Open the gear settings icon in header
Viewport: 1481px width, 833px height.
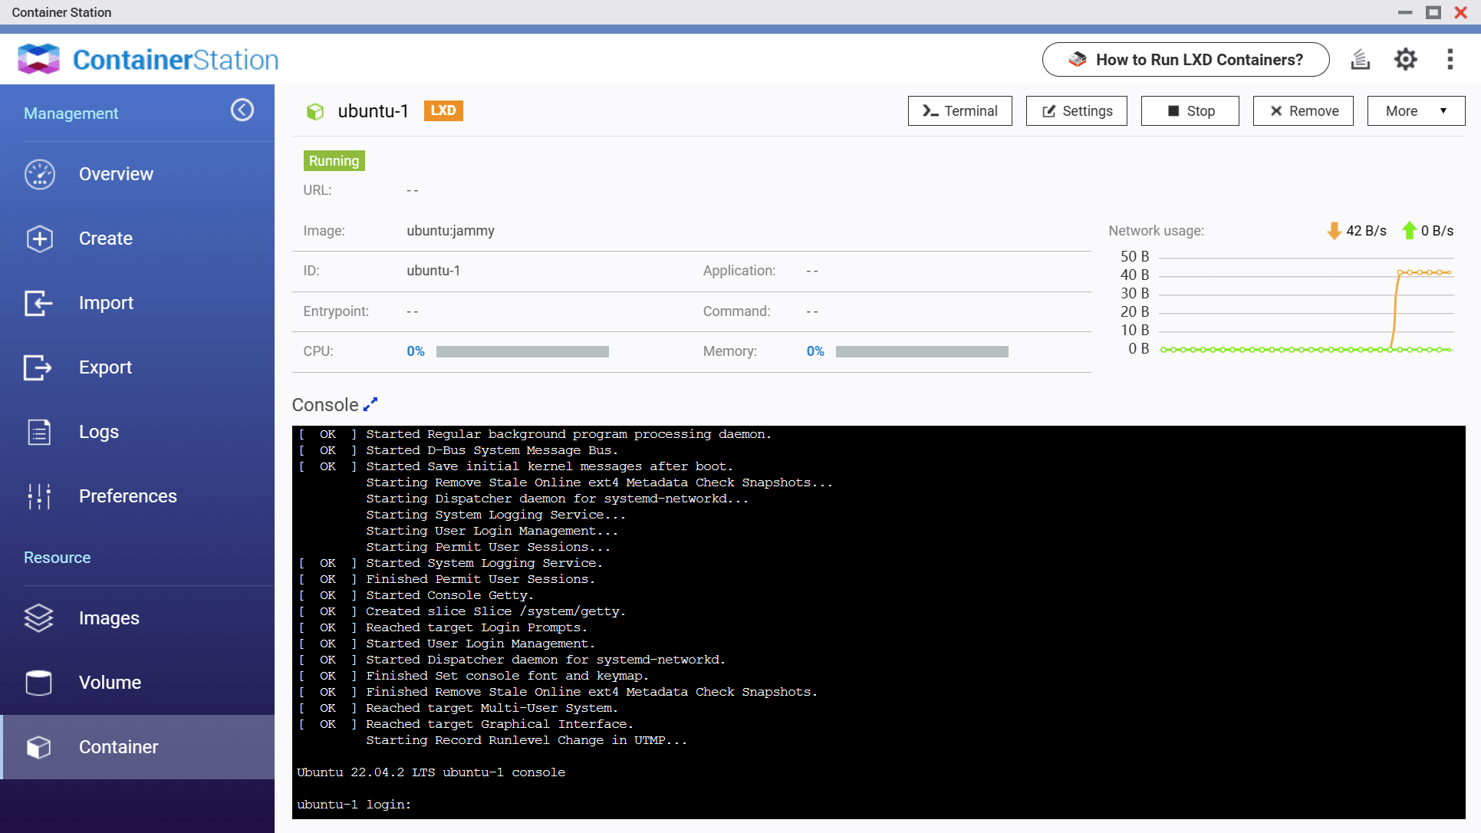1405,60
